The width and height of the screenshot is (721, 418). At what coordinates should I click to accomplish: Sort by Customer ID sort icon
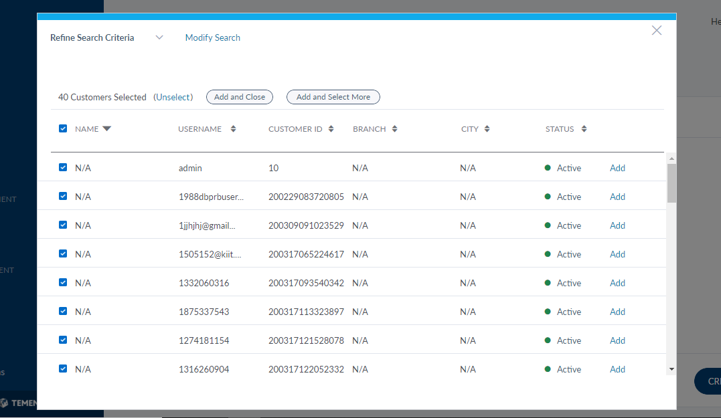click(331, 129)
